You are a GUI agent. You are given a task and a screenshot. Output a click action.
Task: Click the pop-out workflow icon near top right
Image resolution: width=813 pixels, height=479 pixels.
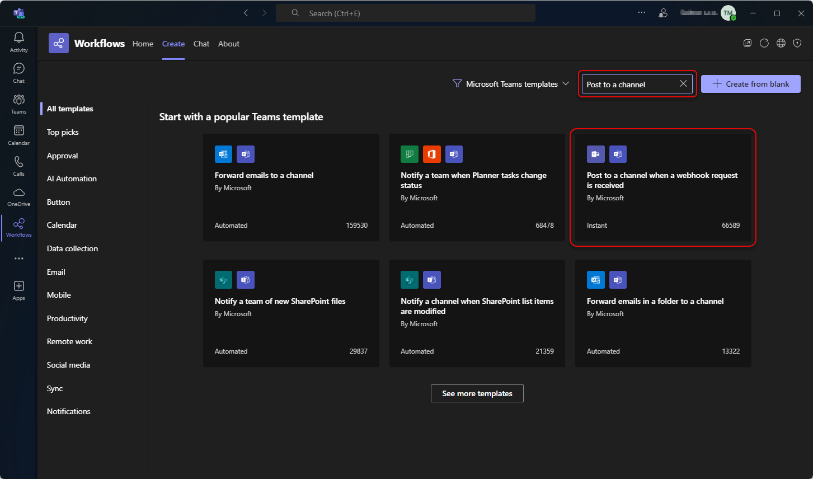coord(748,43)
